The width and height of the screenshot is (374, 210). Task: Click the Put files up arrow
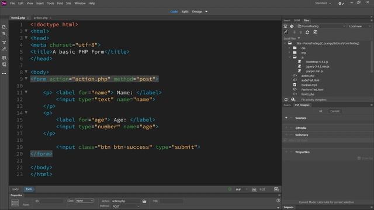[x=301, y=32]
